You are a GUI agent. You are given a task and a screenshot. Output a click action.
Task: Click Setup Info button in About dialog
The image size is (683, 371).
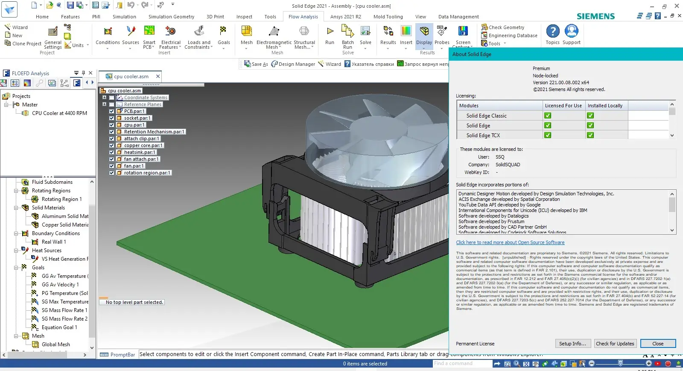coord(573,344)
